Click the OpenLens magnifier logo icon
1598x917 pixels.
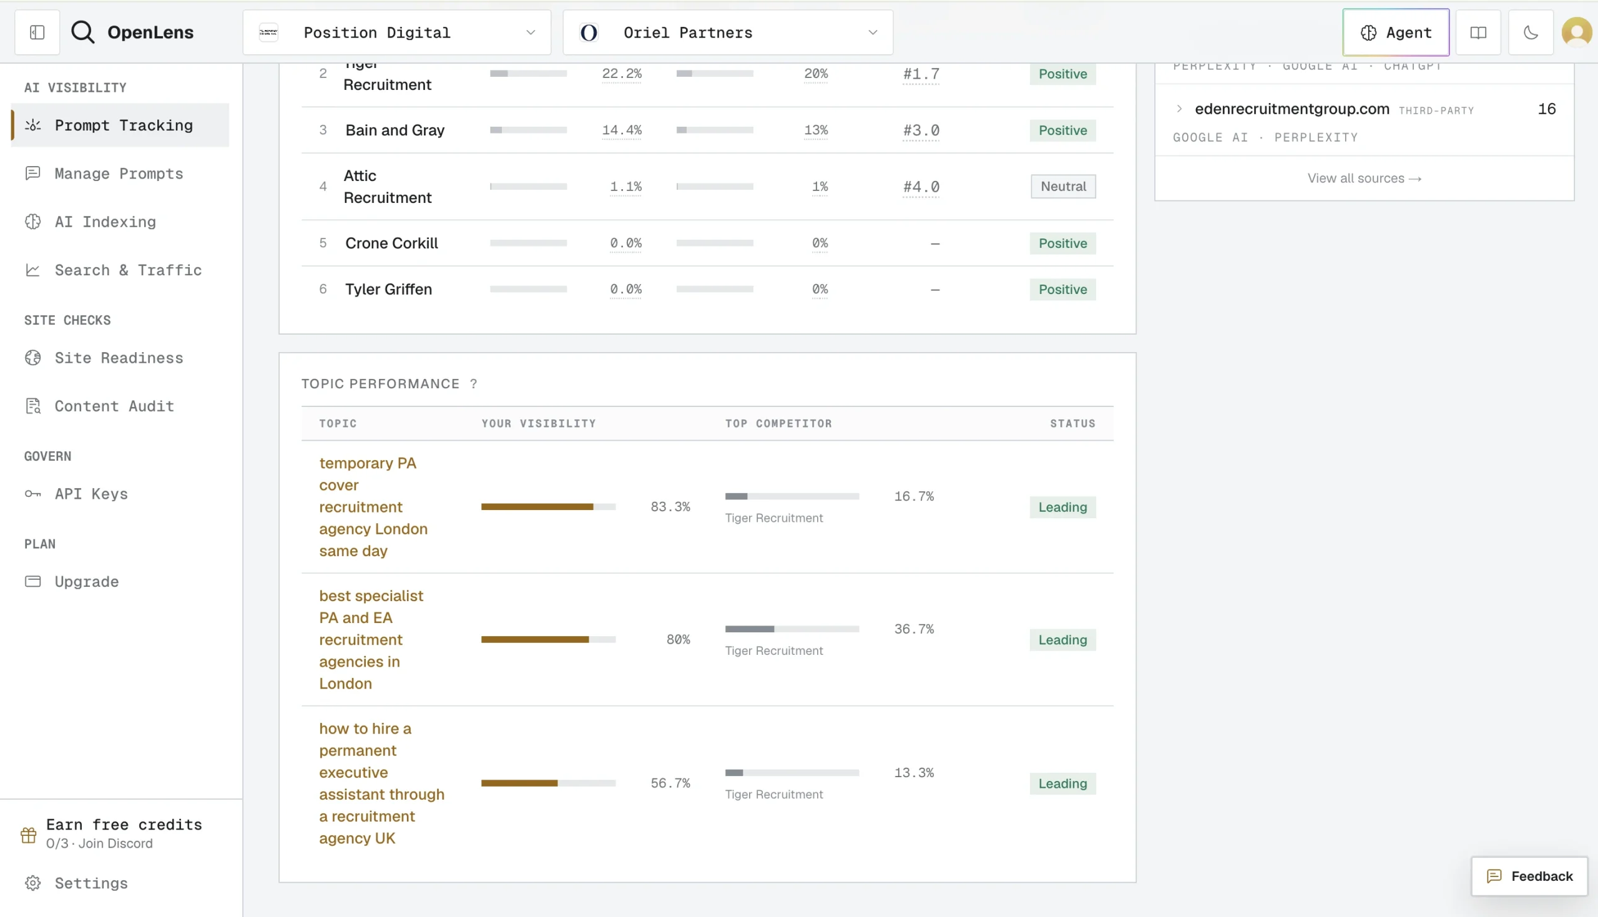pyautogui.click(x=82, y=32)
